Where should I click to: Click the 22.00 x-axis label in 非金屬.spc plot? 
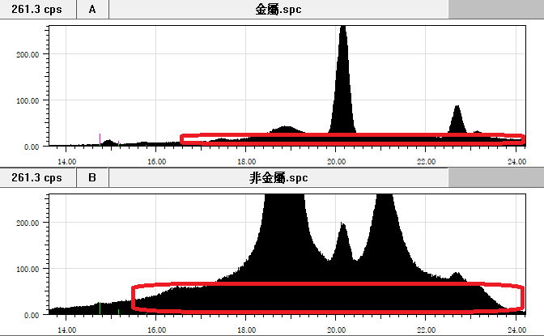pyautogui.click(x=426, y=330)
